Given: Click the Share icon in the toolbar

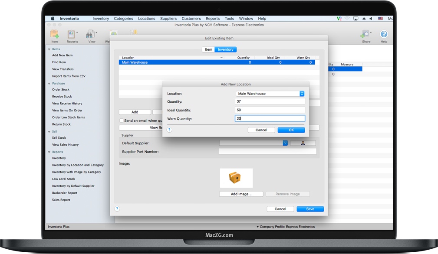Looking at the screenshot, I should pos(365,36).
